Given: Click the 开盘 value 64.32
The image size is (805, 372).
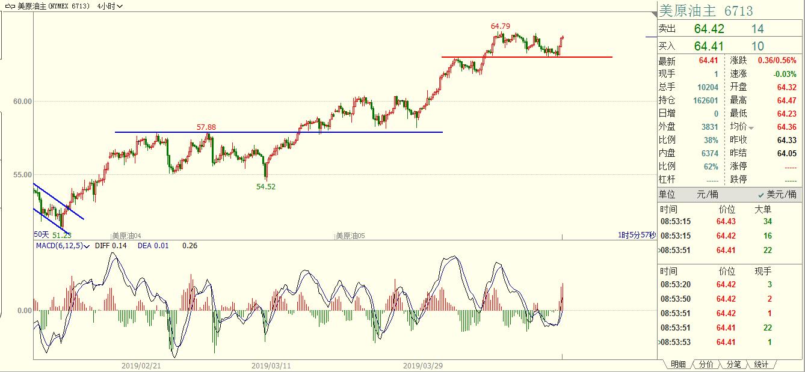Looking at the screenshot, I should click(787, 88).
